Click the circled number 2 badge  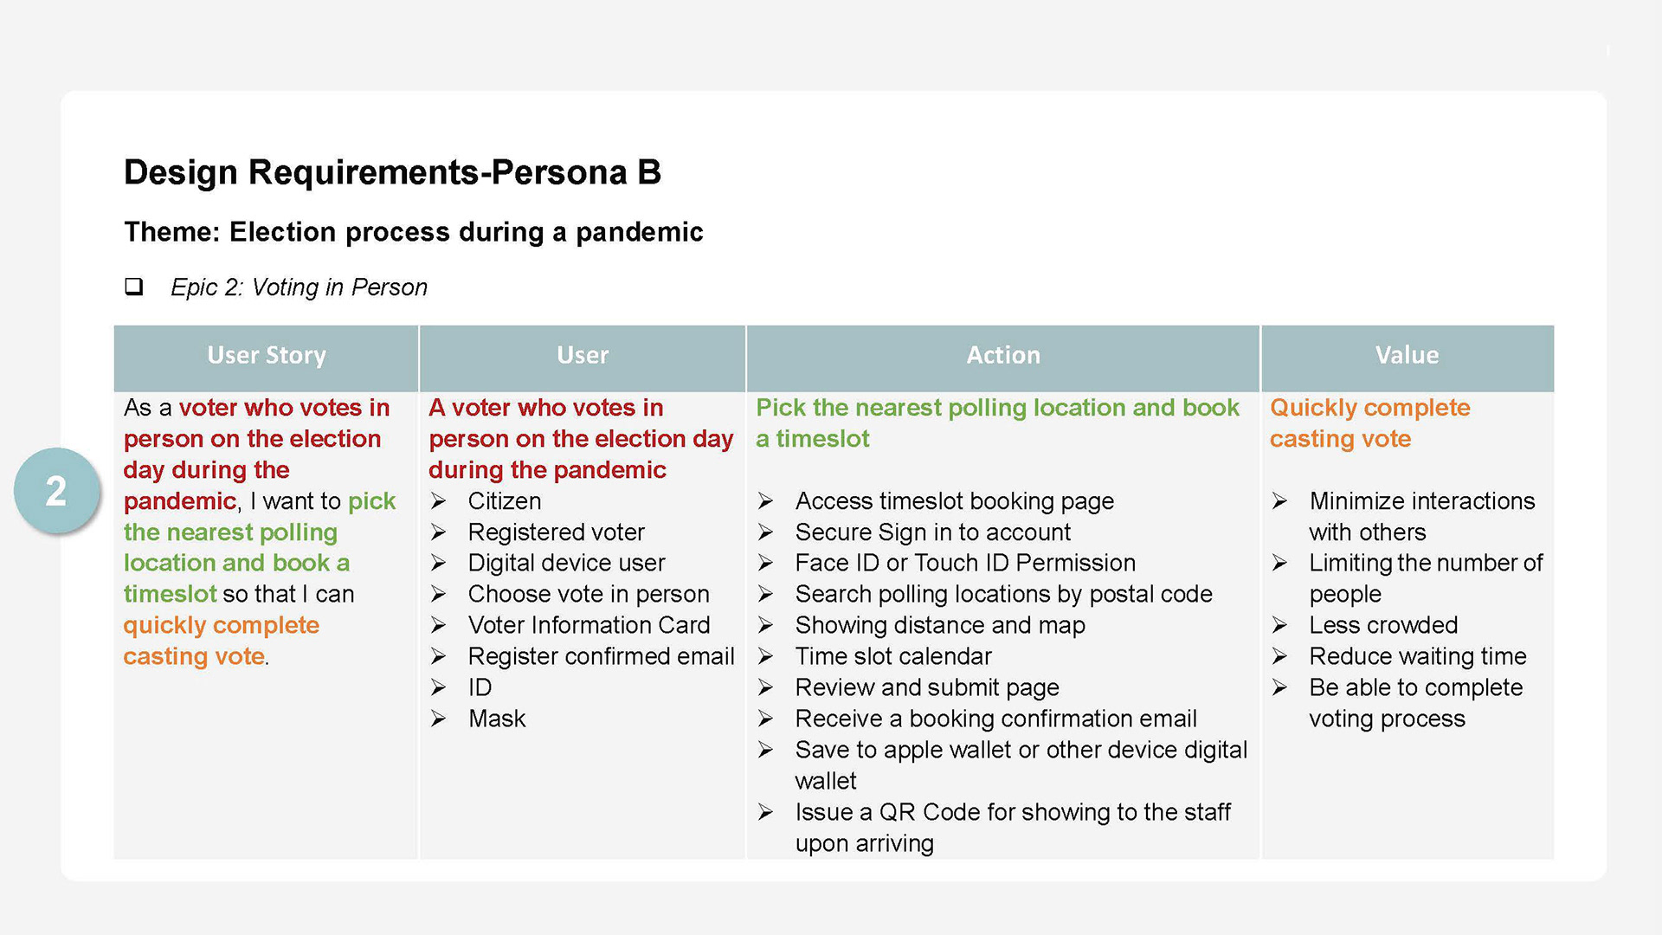[x=56, y=491]
